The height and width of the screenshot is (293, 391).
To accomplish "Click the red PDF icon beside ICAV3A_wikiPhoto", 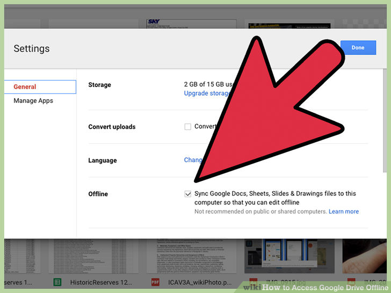I will click(x=155, y=282).
